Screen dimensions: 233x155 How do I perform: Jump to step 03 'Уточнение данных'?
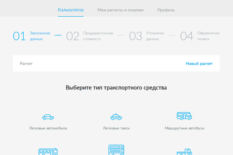pyautogui.click(x=136, y=36)
